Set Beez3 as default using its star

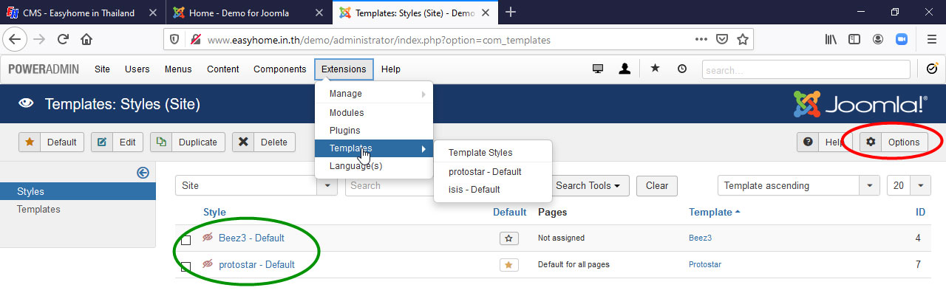point(508,238)
